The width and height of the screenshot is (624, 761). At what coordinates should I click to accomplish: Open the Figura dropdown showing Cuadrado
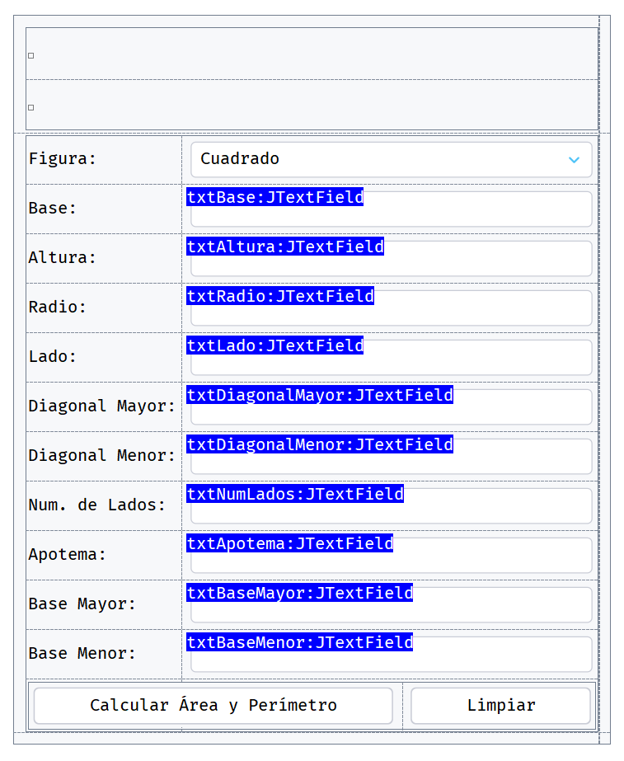391,159
